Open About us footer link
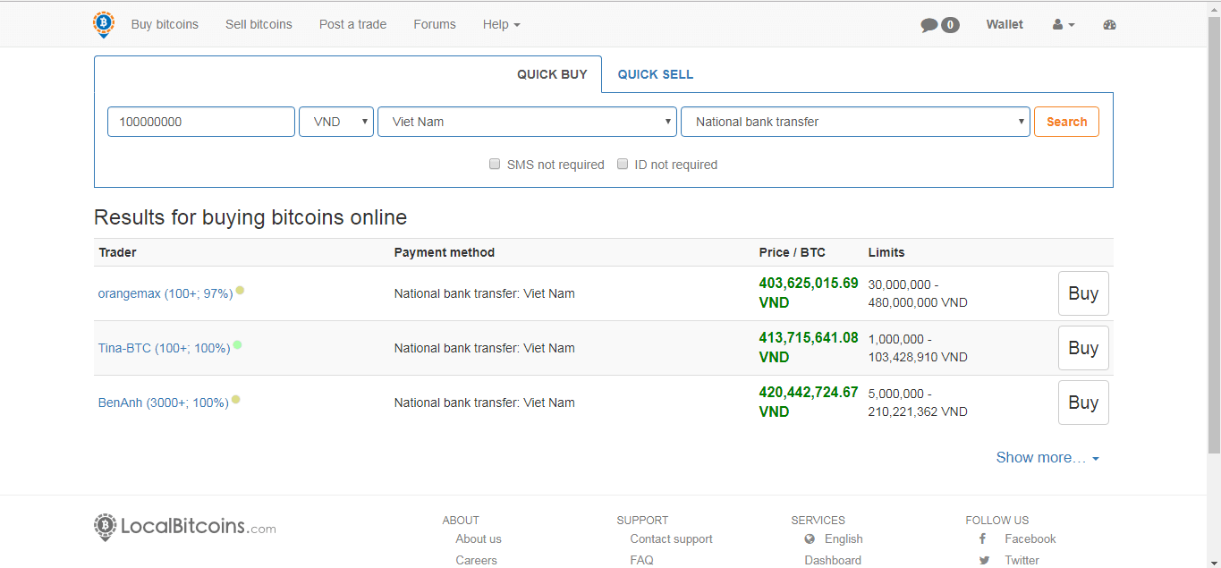The height and width of the screenshot is (568, 1221). (x=479, y=539)
